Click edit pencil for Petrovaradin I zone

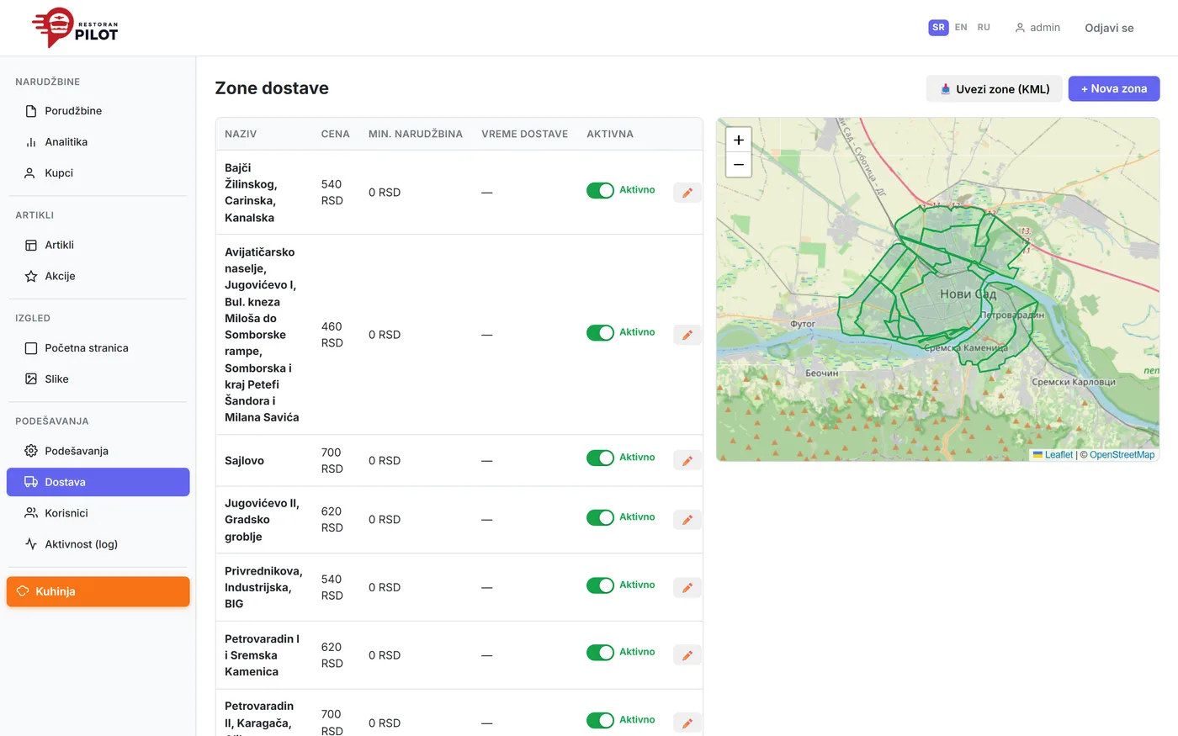coord(687,655)
